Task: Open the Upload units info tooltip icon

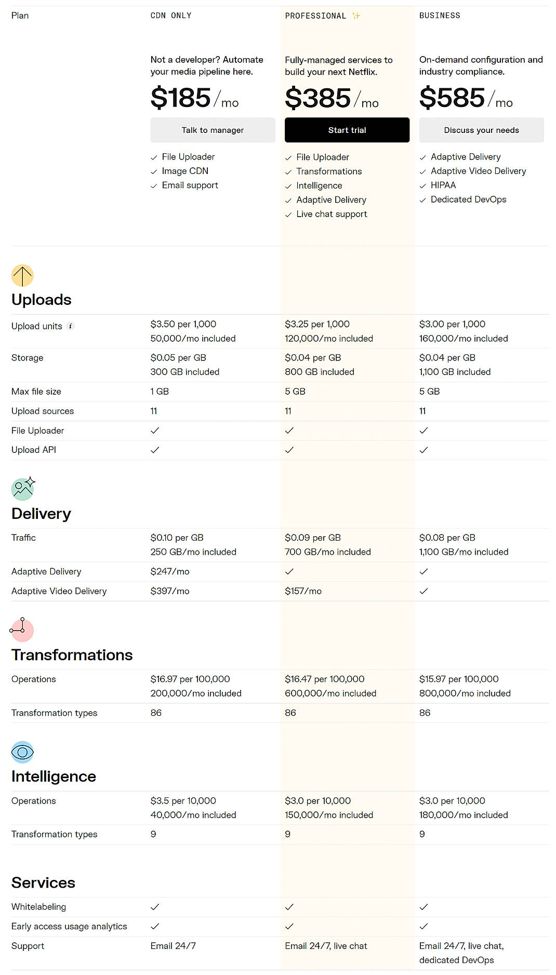Action: pyautogui.click(x=71, y=326)
